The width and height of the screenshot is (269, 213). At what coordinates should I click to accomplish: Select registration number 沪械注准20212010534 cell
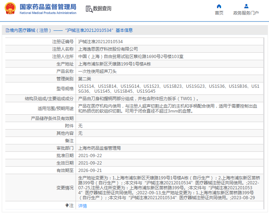tap(100, 41)
